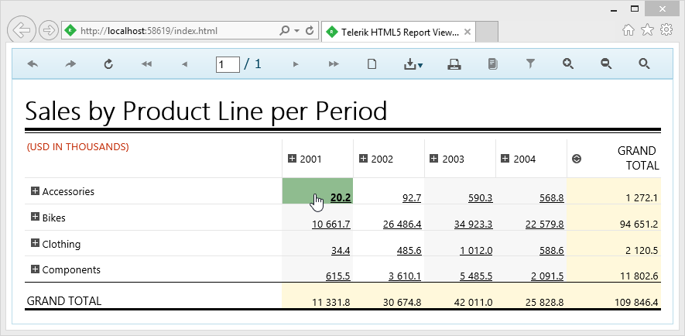Click the navigate forward in history report icon
Image resolution: width=685 pixels, height=336 pixels.
click(70, 64)
